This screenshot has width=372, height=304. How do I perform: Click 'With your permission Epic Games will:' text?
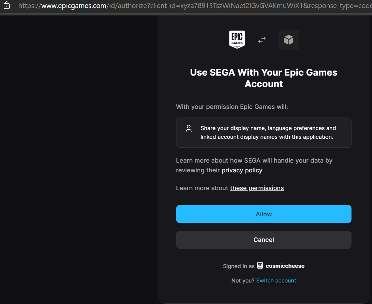coord(232,107)
